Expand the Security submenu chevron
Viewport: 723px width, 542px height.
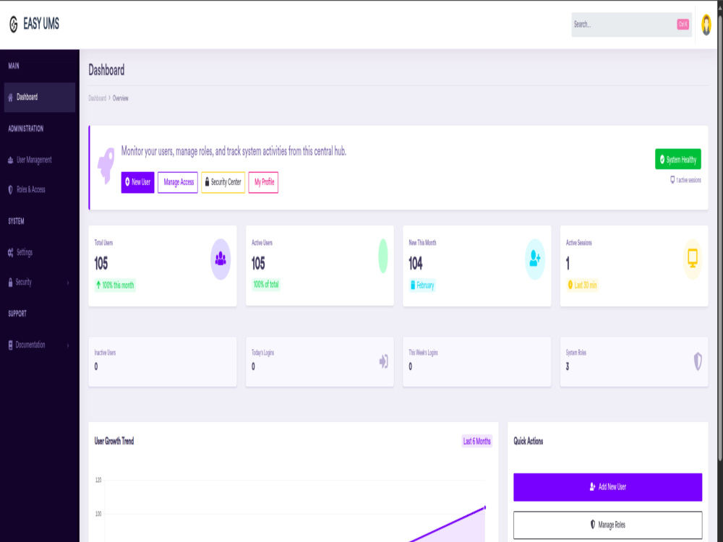click(x=68, y=283)
